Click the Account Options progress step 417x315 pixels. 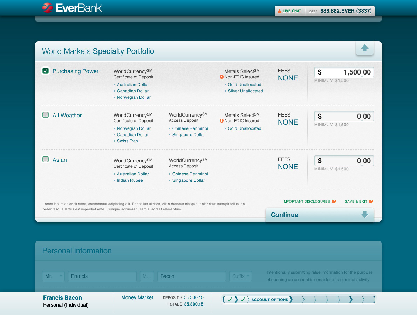click(270, 300)
